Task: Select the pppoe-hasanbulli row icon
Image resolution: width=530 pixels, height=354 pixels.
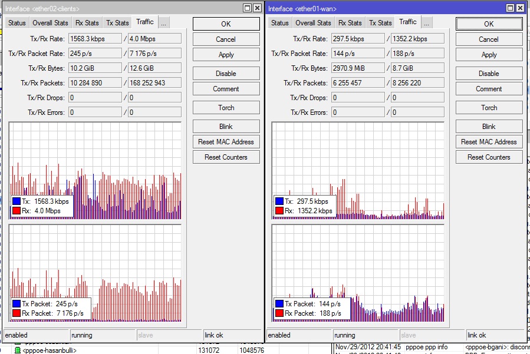Action: [18, 350]
